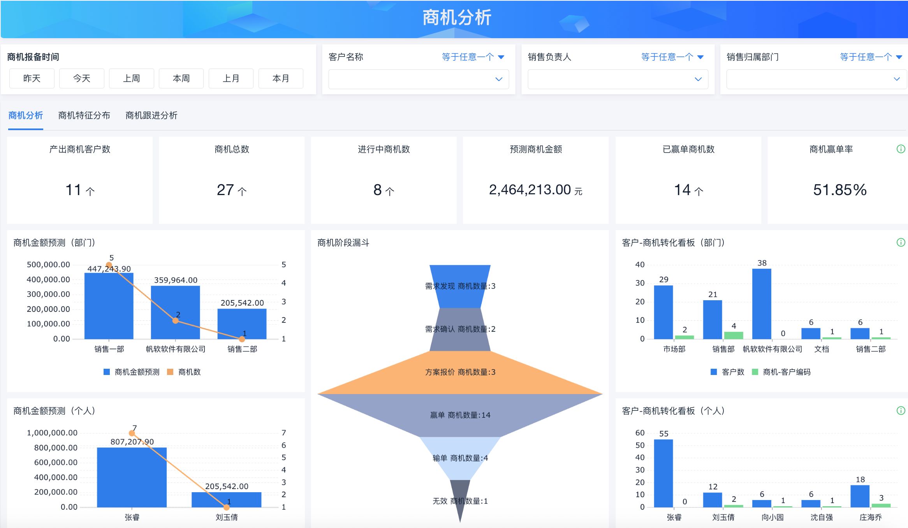Select 上周 time range button
Screen dimensions: 908x528
(132, 79)
